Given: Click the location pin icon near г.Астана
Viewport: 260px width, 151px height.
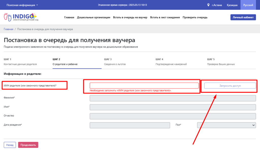Looking at the screenshot, I should 209,5.
